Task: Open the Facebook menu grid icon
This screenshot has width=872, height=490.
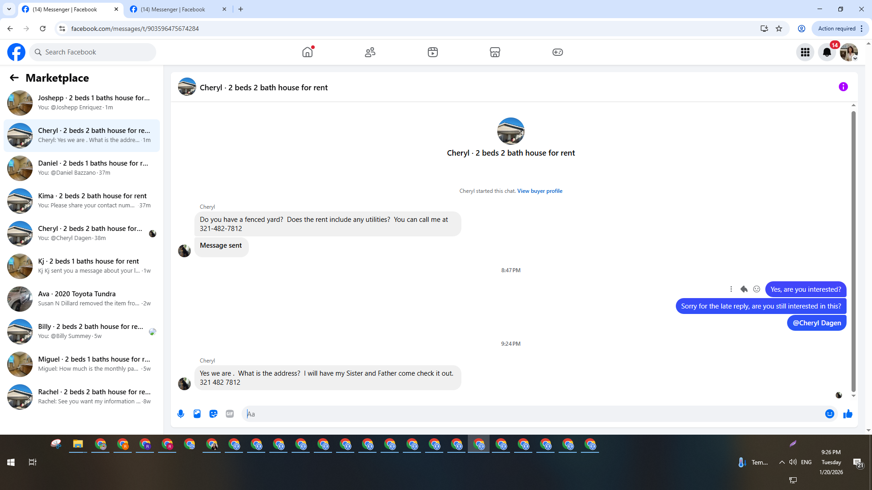Action: click(x=805, y=52)
